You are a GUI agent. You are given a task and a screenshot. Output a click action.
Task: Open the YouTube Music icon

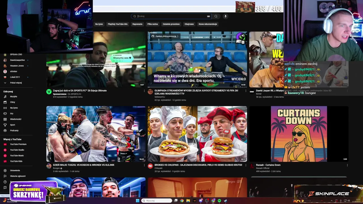[x=5, y=156]
